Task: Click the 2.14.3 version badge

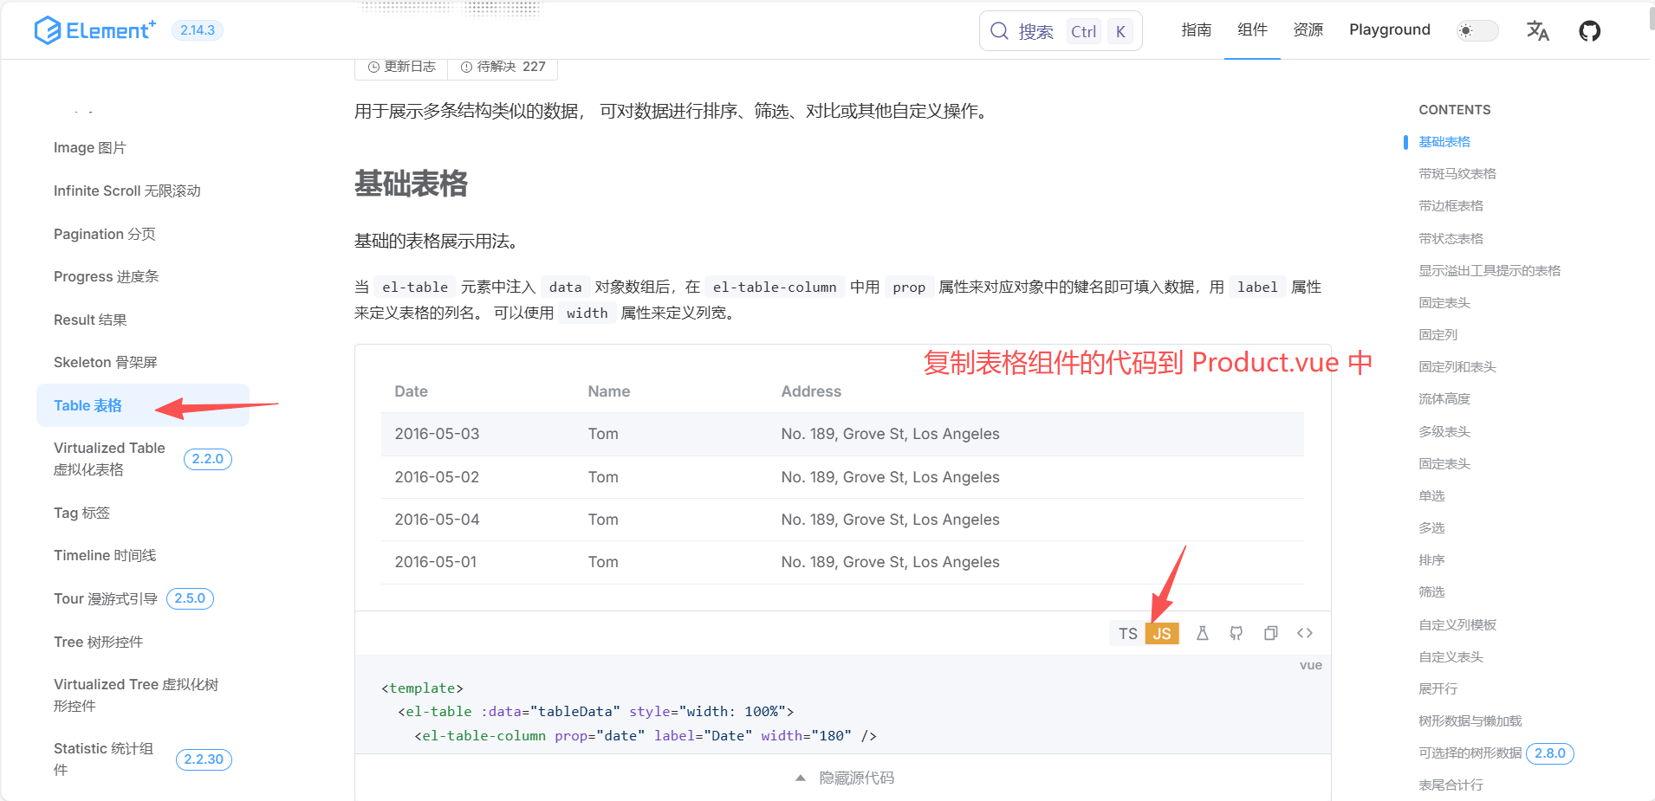Action: (x=198, y=30)
